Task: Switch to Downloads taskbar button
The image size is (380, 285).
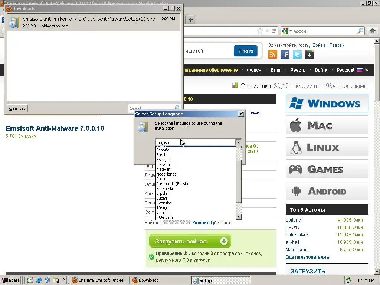Action: (x=160, y=280)
